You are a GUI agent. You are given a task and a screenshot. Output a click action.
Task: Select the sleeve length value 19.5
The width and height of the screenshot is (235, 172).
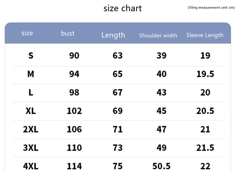pyautogui.click(x=205, y=74)
